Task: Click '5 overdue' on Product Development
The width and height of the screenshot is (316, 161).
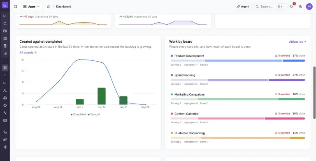Action: (x=284, y=56)
